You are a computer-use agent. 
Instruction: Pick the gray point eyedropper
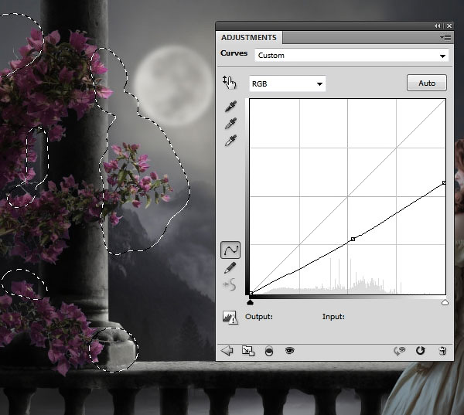pos(230,124)
